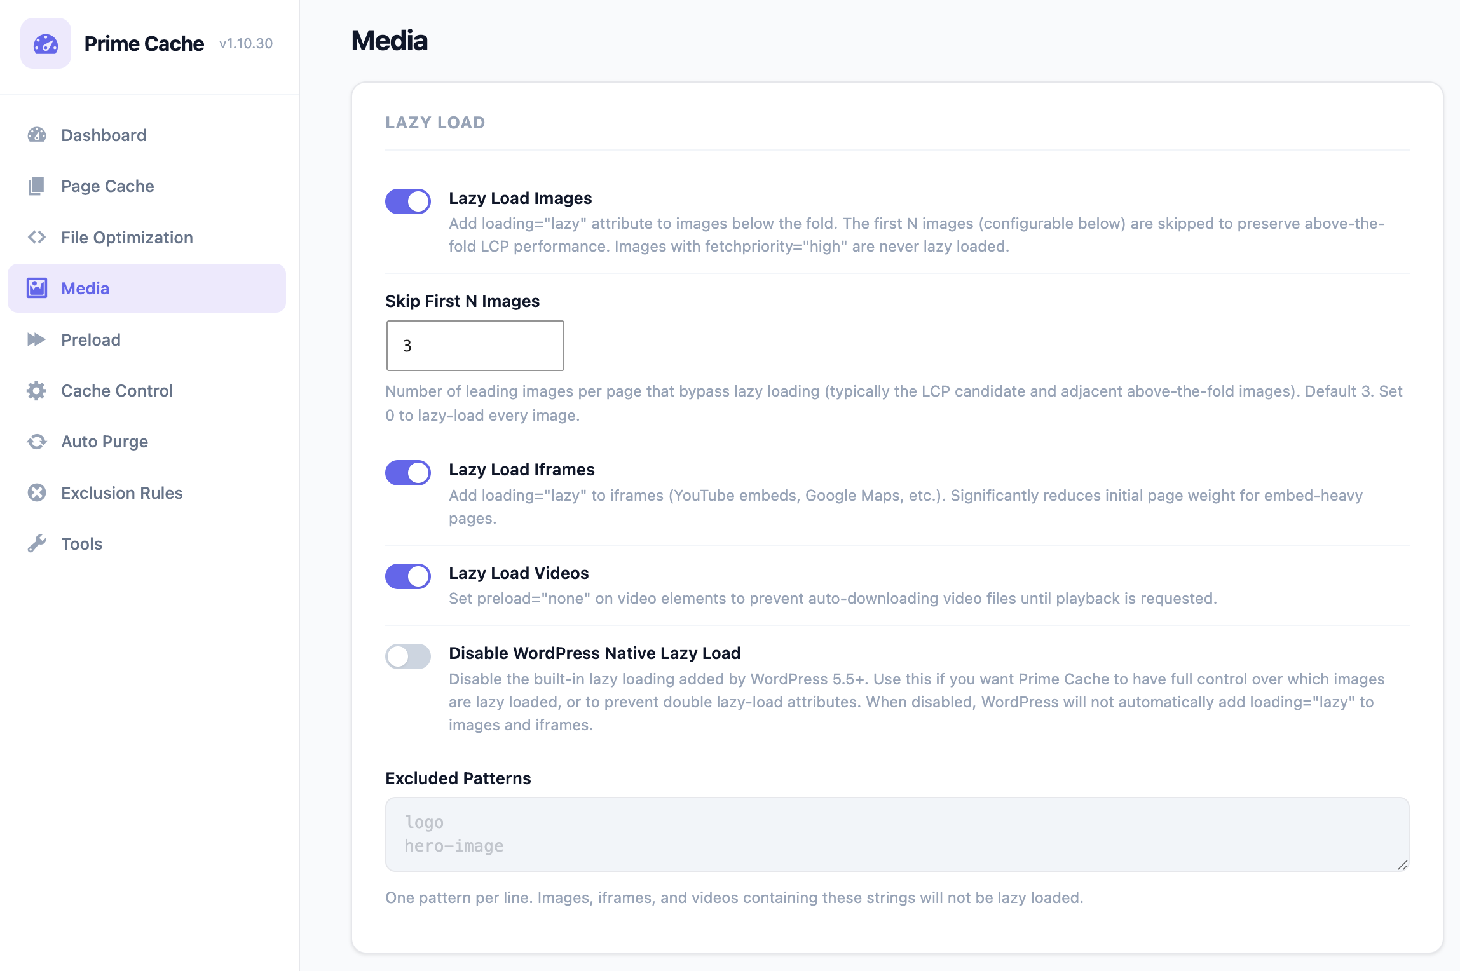
Task: Click the v1.10.30 version label
Action: coord(246,43)
